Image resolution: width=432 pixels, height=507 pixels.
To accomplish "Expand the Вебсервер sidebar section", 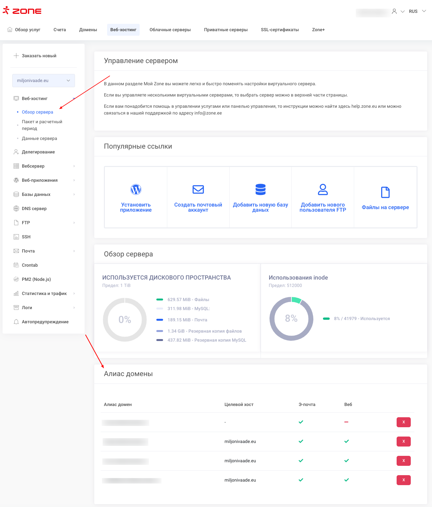I will (44, 166).
